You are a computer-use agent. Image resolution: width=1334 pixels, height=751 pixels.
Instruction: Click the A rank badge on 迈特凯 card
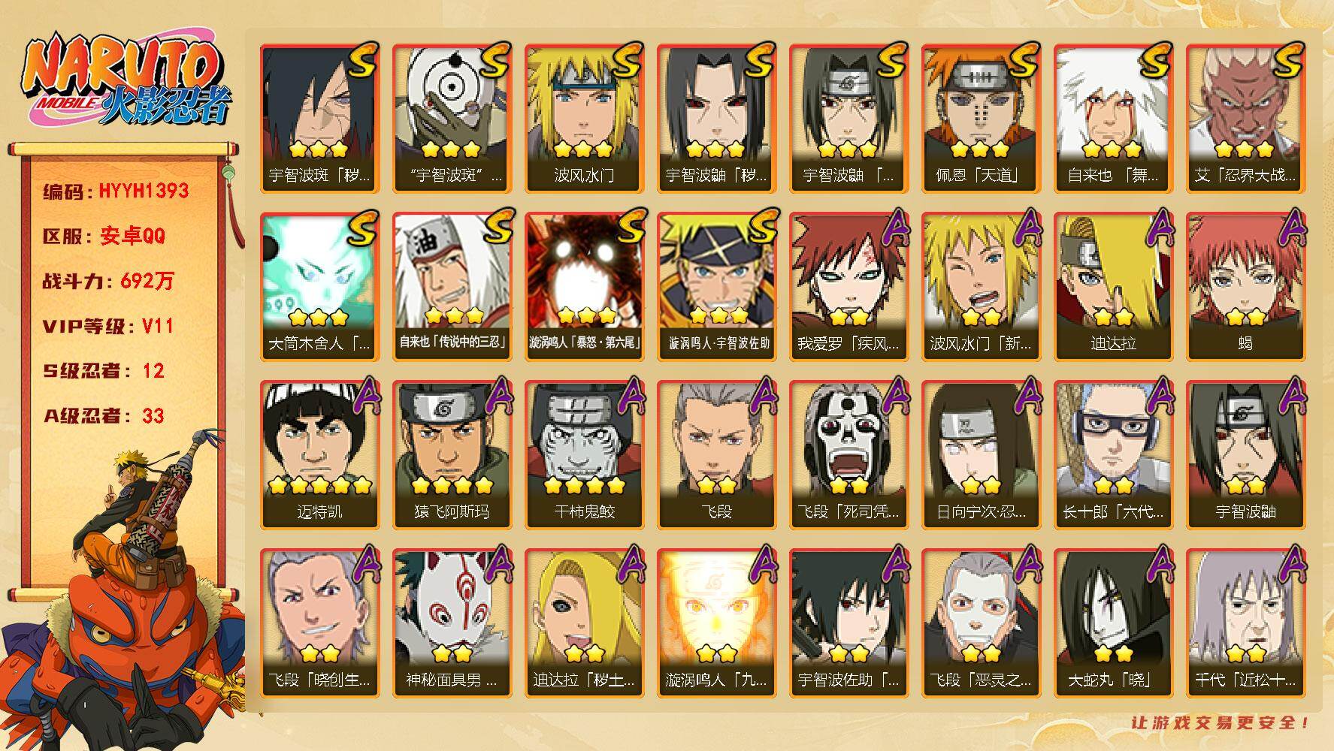(x=362, y=398)
